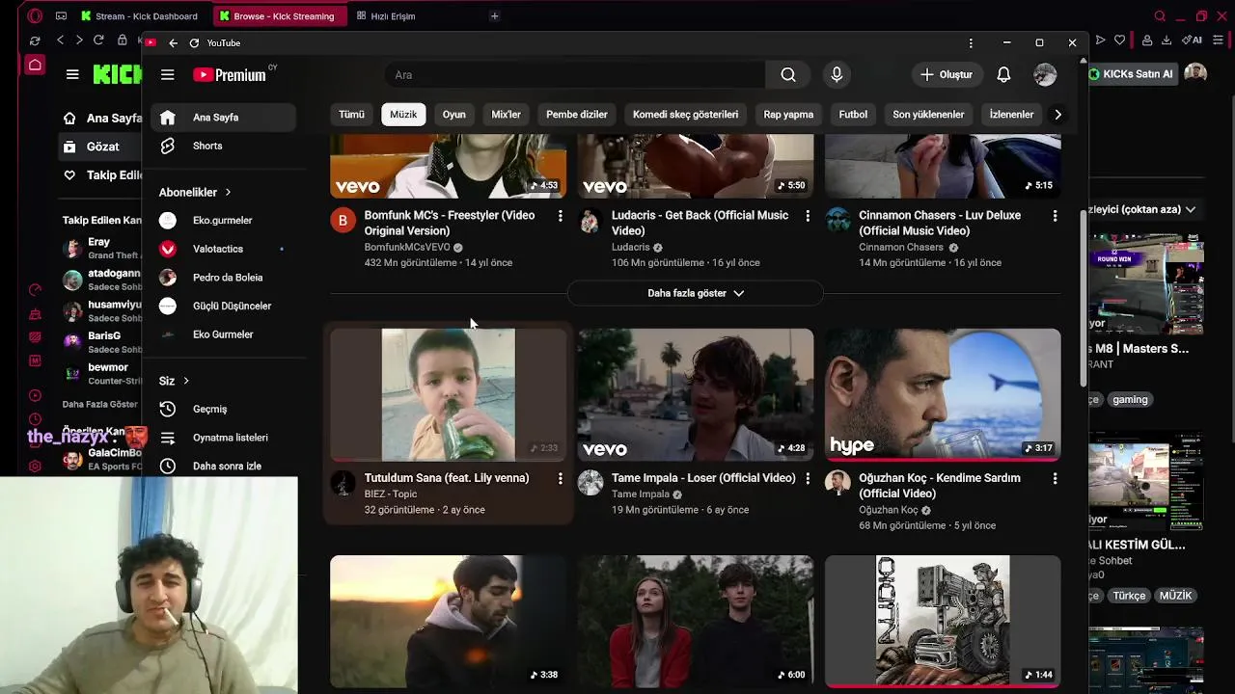This screenshot has width=1235, height=694.
Task: Reload the YouTube popup window
Action: click(194, 42)
